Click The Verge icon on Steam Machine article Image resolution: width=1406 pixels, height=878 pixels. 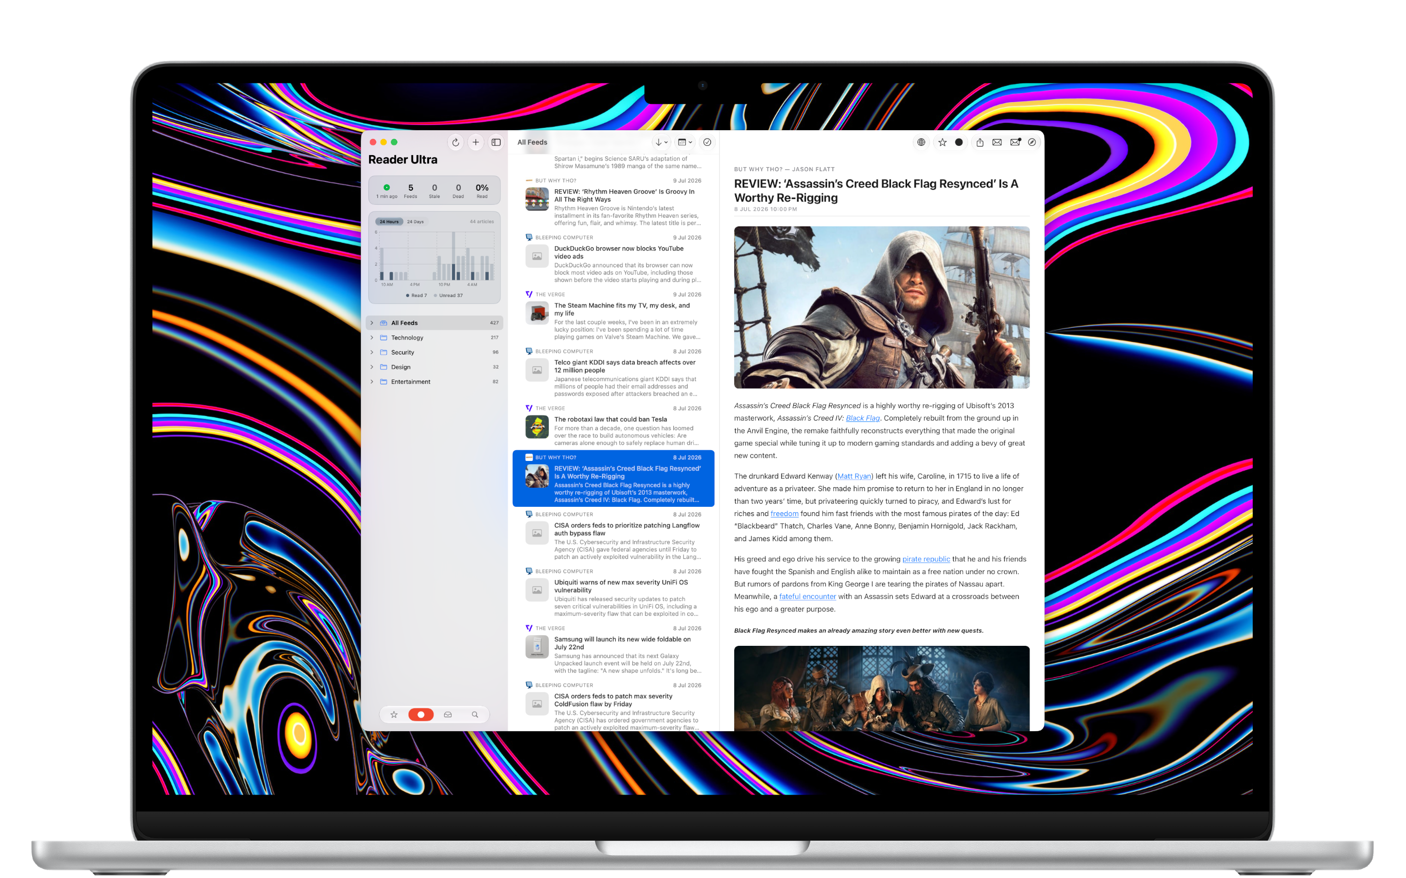point(529,295)
